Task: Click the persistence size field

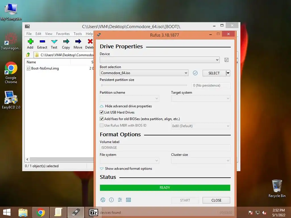Action: point(211,85)
